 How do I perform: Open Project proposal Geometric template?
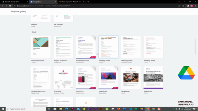click(86, 47)
